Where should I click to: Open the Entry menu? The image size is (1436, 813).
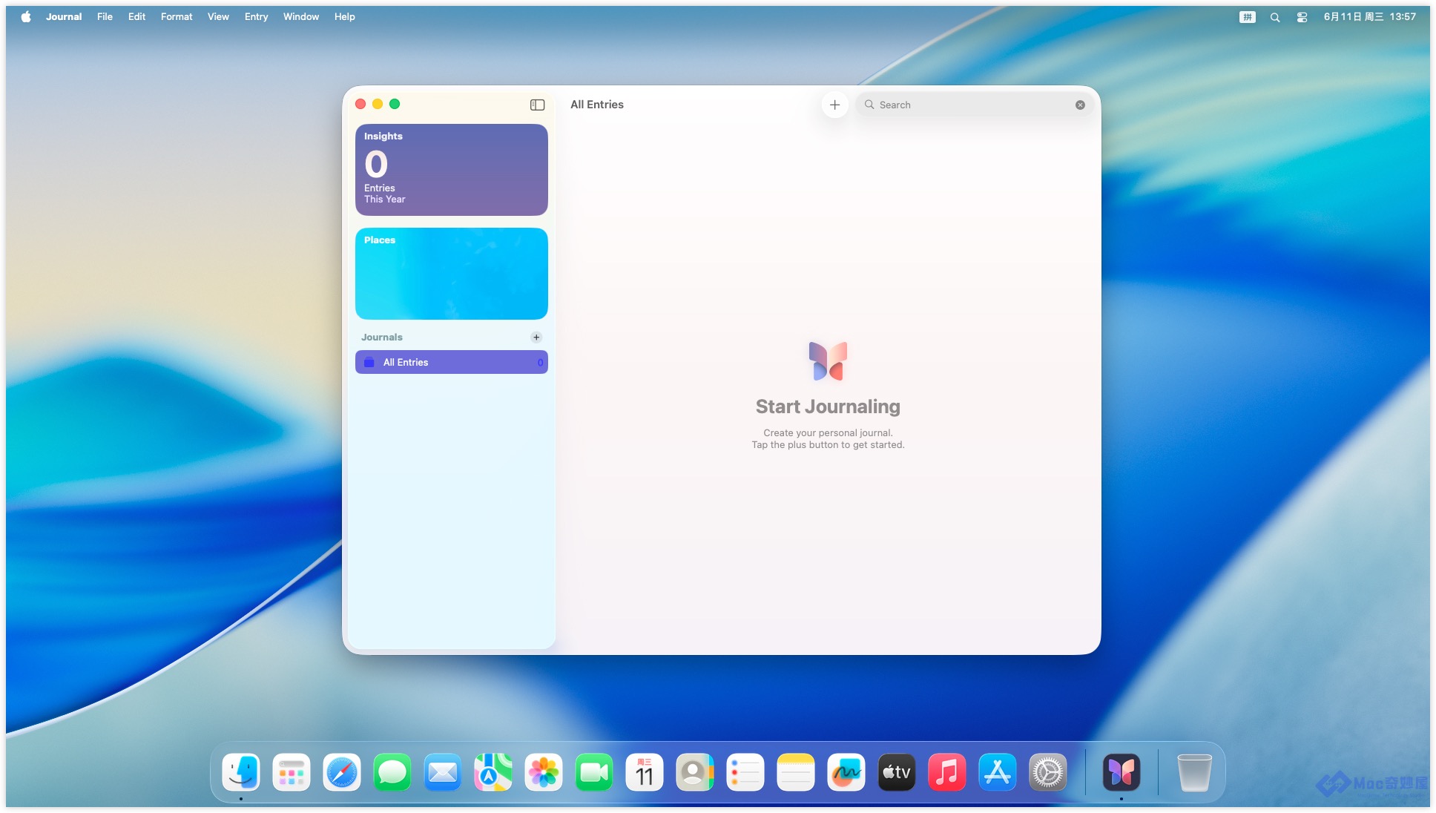click(x=256, y=16)
